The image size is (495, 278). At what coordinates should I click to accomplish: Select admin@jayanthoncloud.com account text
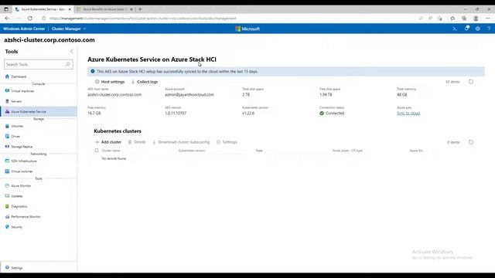point(189,94)
